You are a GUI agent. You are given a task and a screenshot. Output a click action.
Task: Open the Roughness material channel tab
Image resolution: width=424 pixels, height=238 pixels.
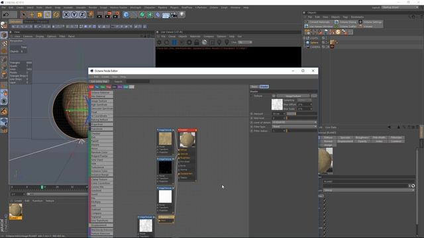[362, 138]
